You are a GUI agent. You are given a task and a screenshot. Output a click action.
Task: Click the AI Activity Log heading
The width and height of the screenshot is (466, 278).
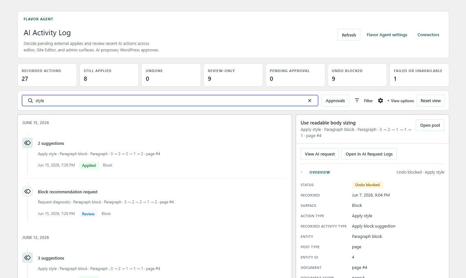(47, 33)
